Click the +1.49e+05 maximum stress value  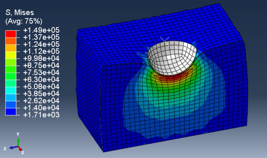(41, 30)
